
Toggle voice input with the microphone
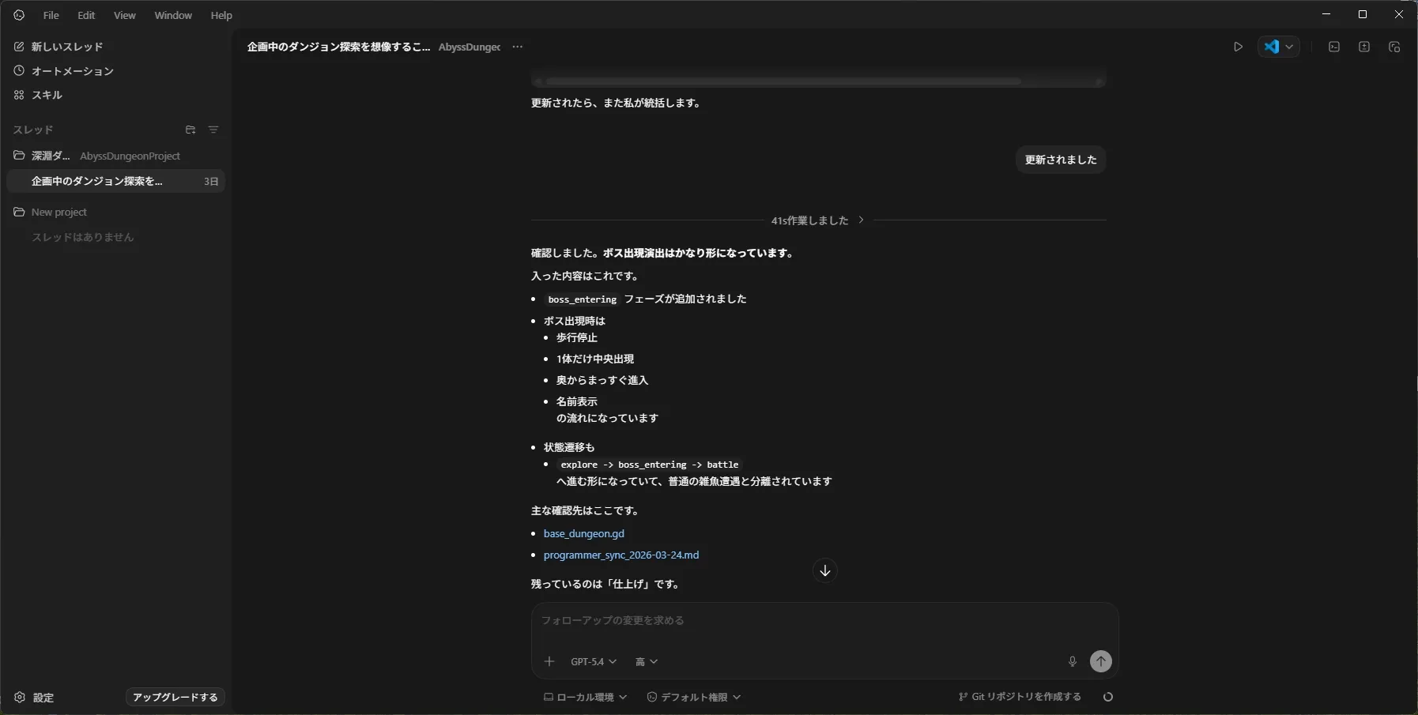click(1073, 661)
